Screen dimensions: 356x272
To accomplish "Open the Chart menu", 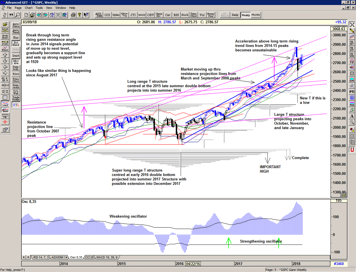I will pyautogui.click(x=29, y=8).
